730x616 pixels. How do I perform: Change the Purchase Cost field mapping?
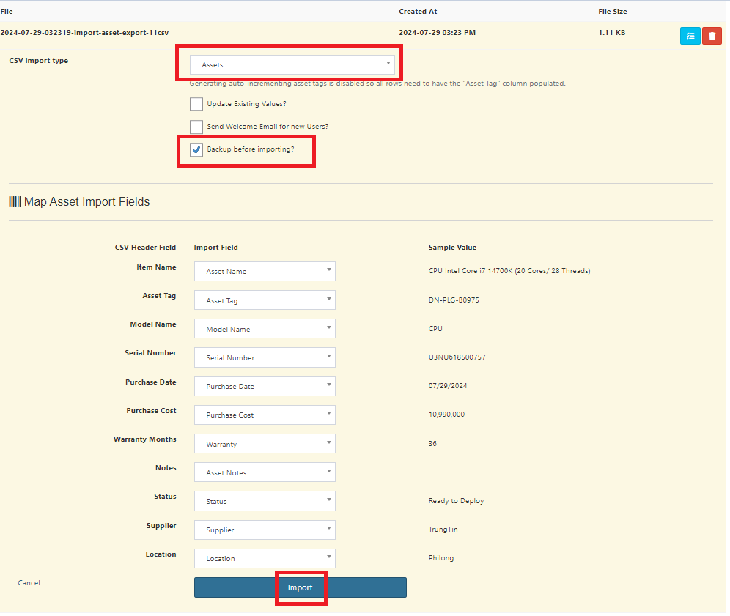click(x=265, y=415)
